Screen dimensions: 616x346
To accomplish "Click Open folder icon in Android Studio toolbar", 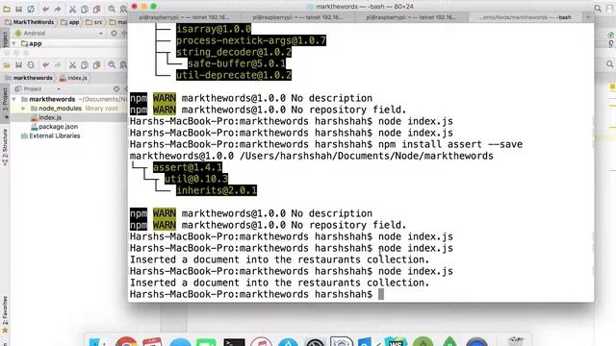I will [x=7, y=9].
